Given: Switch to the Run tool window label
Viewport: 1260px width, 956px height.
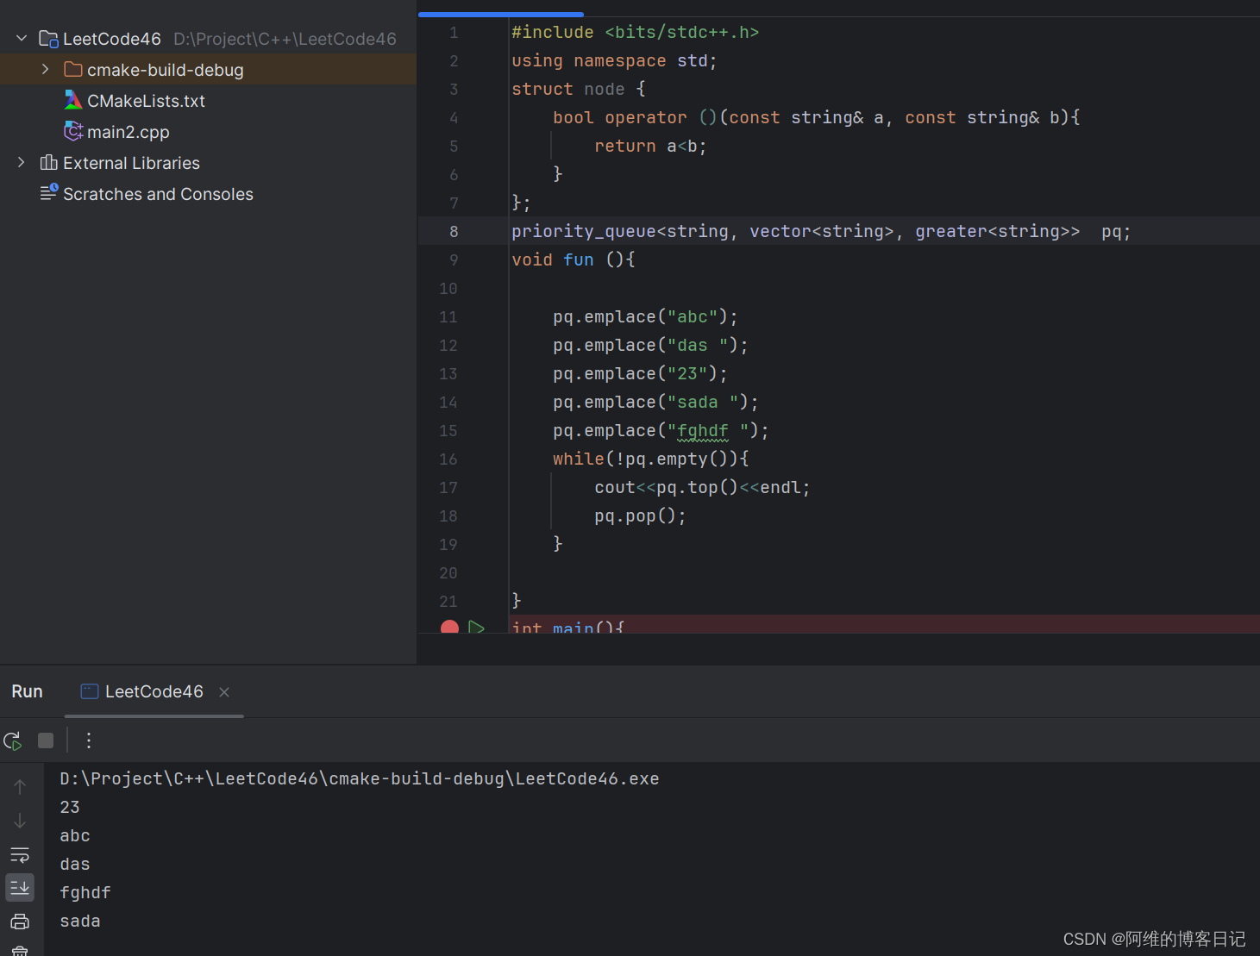Looking at the screenshot, I should click(x=27, y=691).
